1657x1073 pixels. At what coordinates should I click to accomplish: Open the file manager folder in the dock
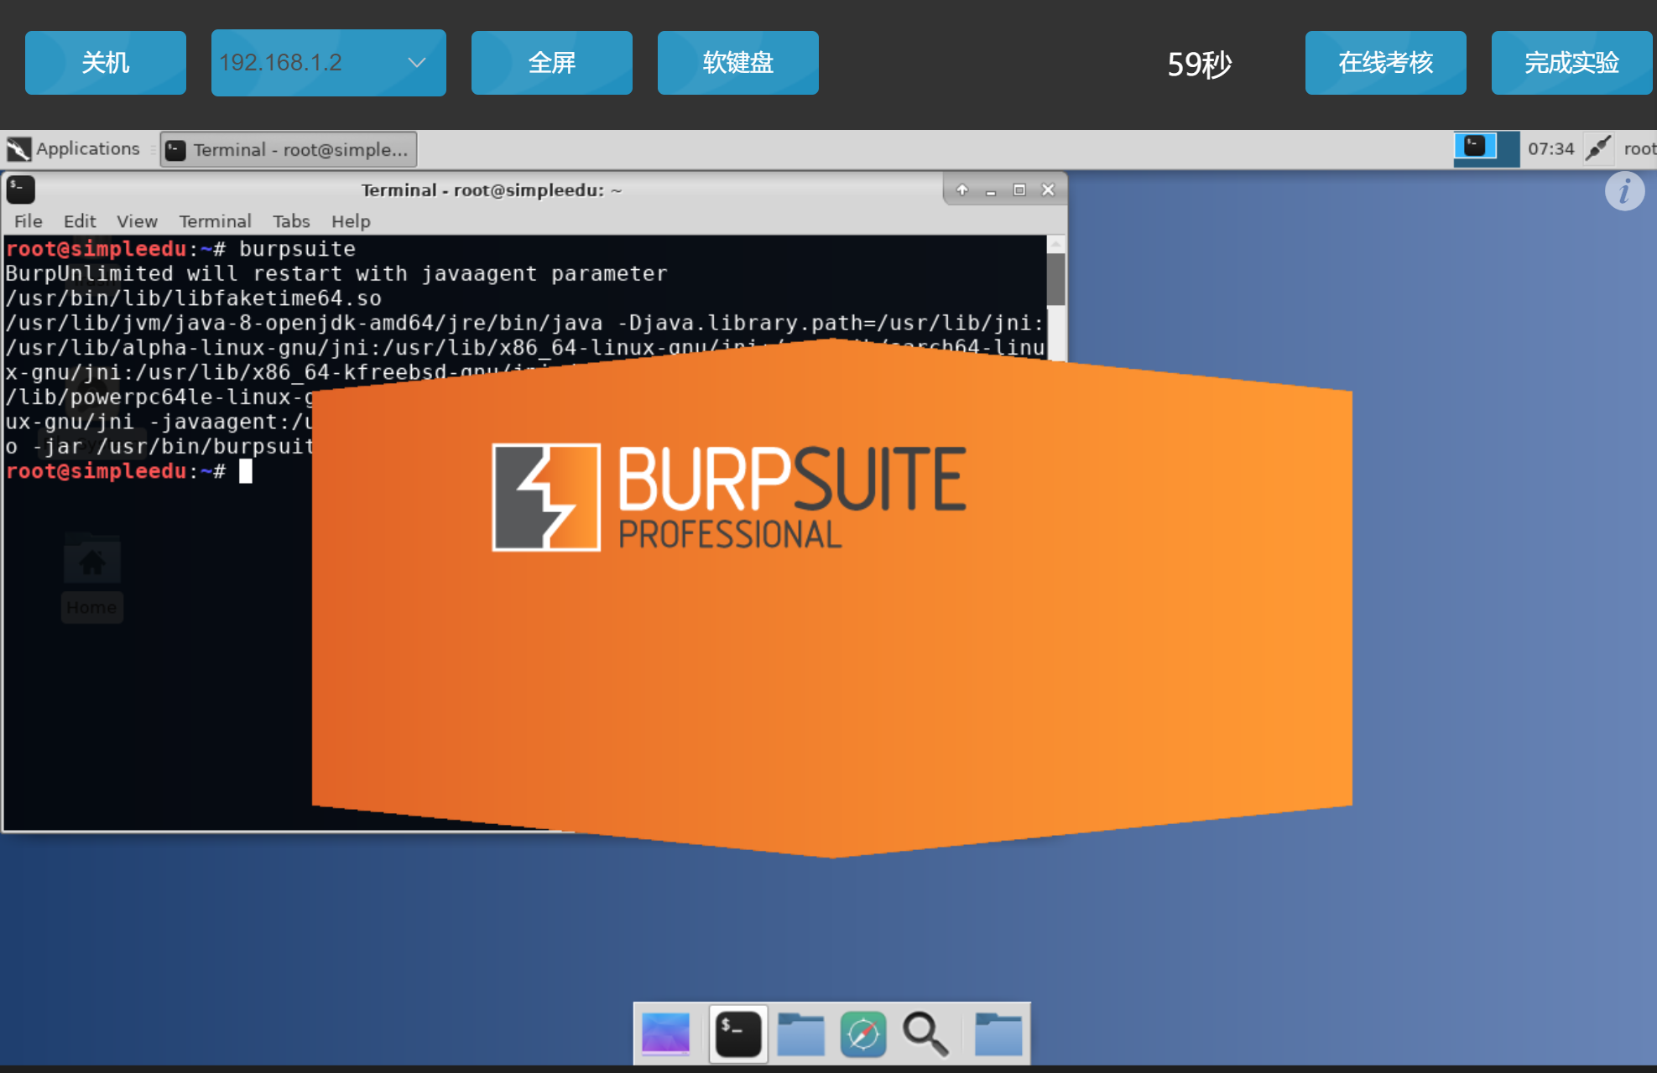(x=800, y=1033)
